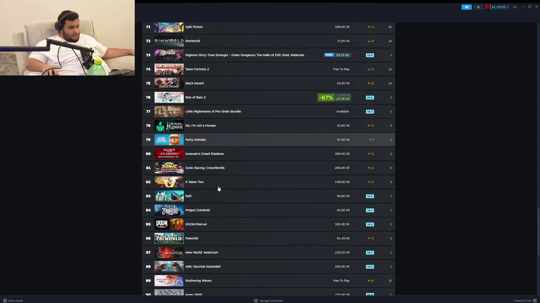Image resolution: width=540 pixels, height=303 pixels.
Task: Select the 'It Takes Two' title
Action: [194, 182]
